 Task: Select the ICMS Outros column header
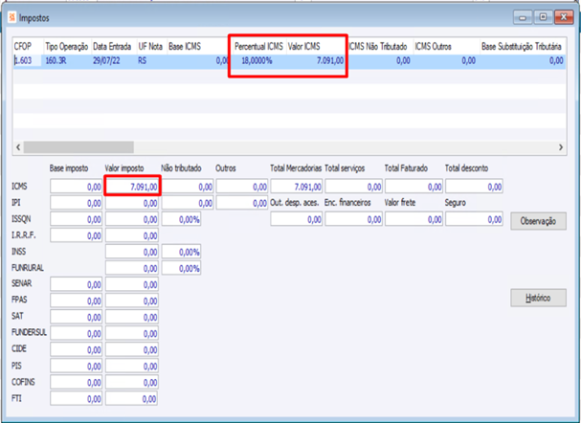point(446,47)
